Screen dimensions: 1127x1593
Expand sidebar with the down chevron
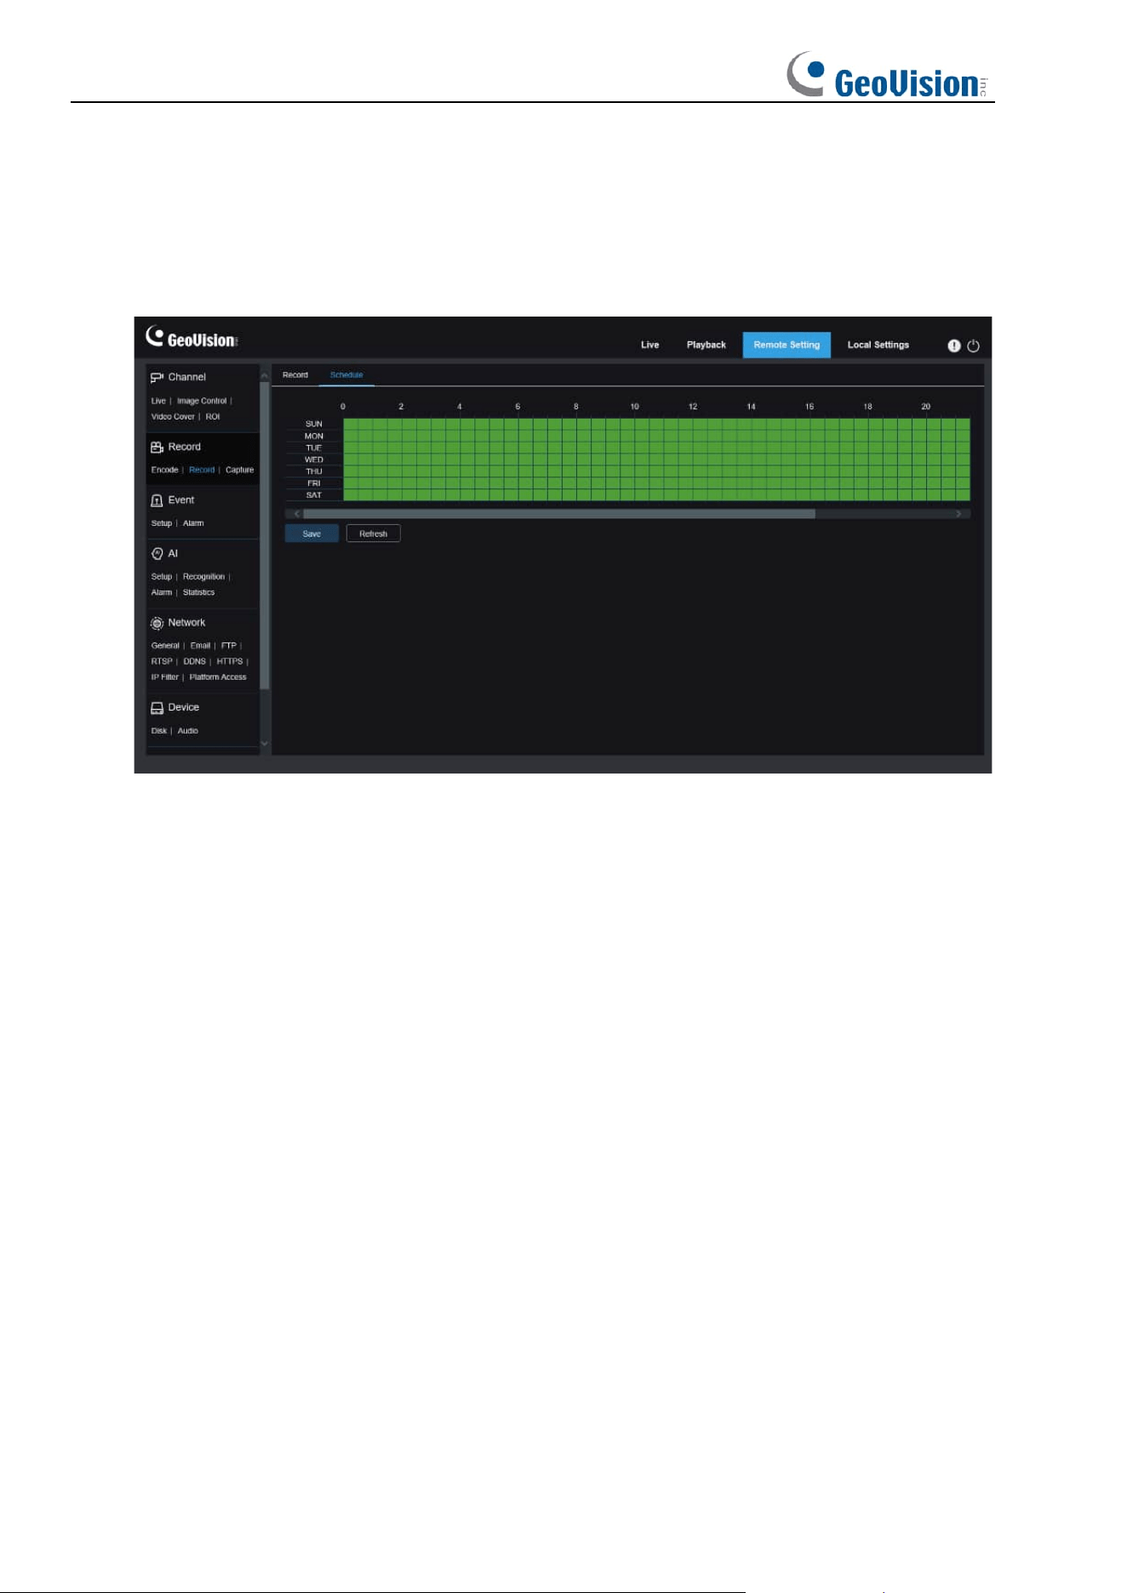(265, 743)
